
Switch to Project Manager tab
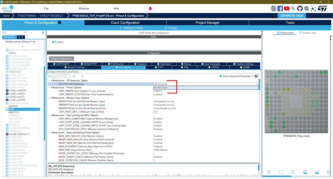(207, 23)
